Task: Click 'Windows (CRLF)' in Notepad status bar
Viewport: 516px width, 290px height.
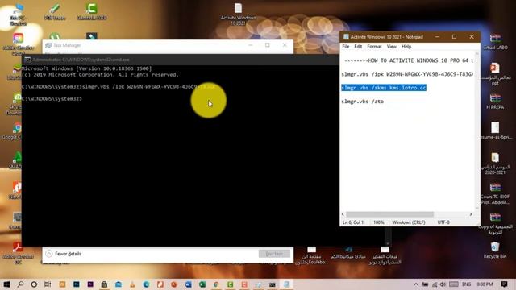Action: pyautogui.click(x=409, y=222)
